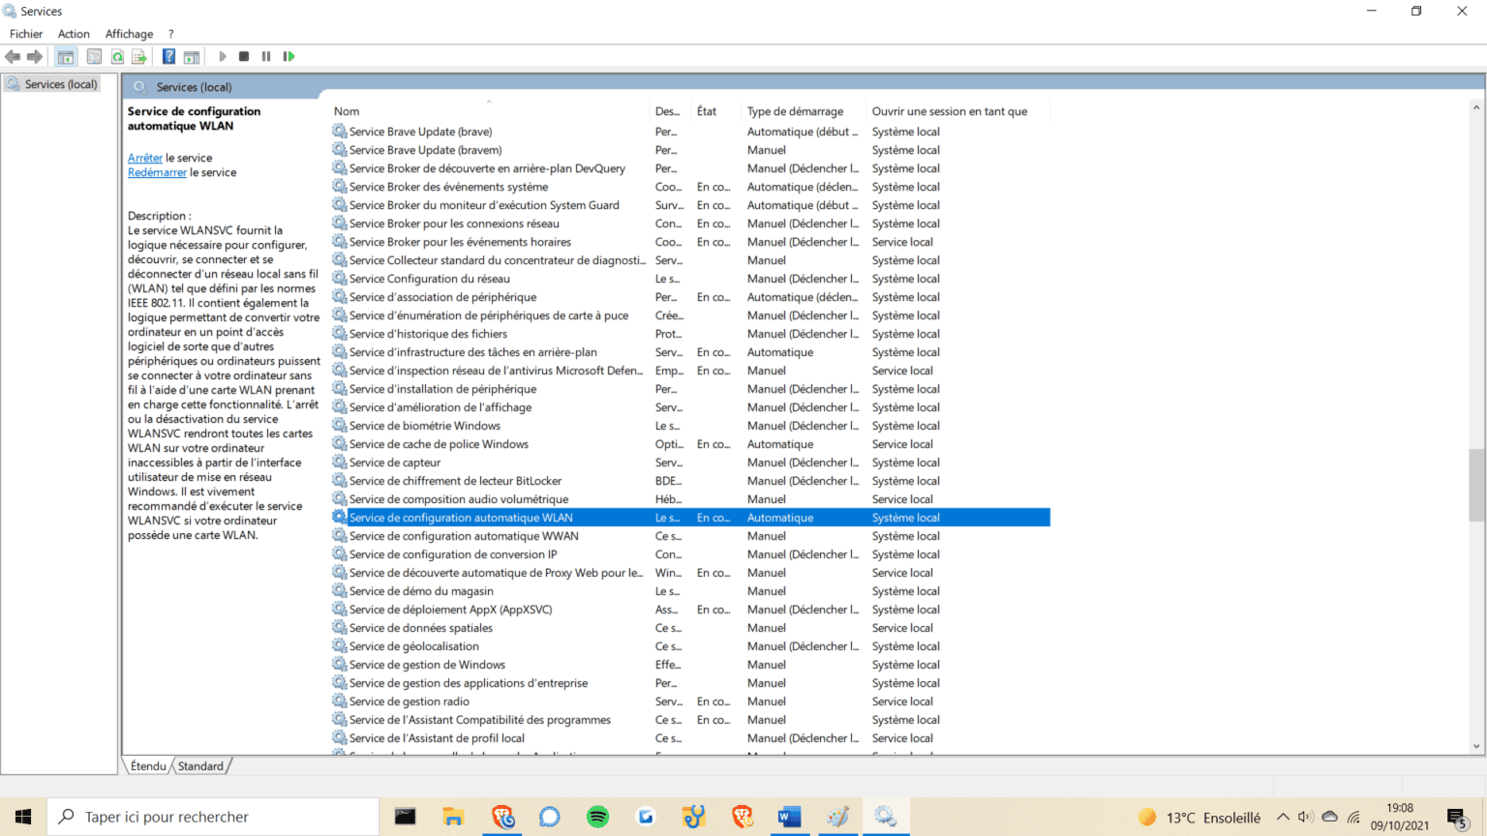Viewport: 1487px width, 836px height.
Task: Select Service Brave Update (bravem) row
Action: [x=690, y=150]
